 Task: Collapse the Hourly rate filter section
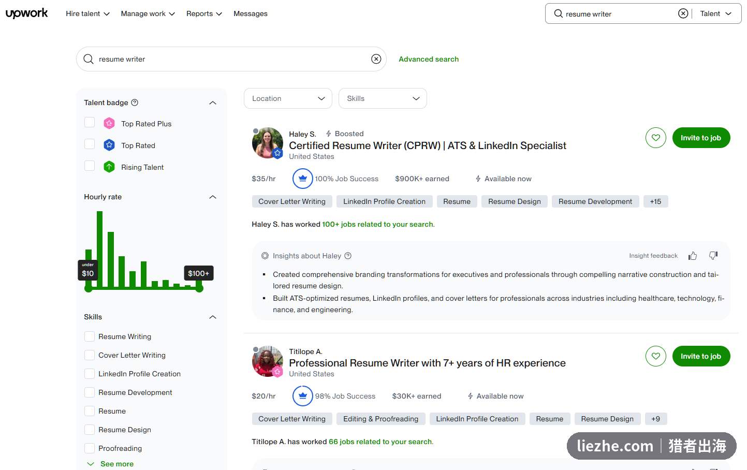point(213,197)
